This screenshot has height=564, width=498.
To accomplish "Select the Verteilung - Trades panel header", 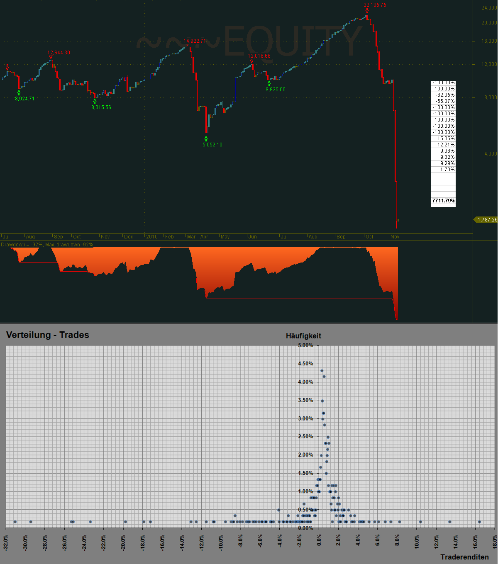I will tap(47, 335).
